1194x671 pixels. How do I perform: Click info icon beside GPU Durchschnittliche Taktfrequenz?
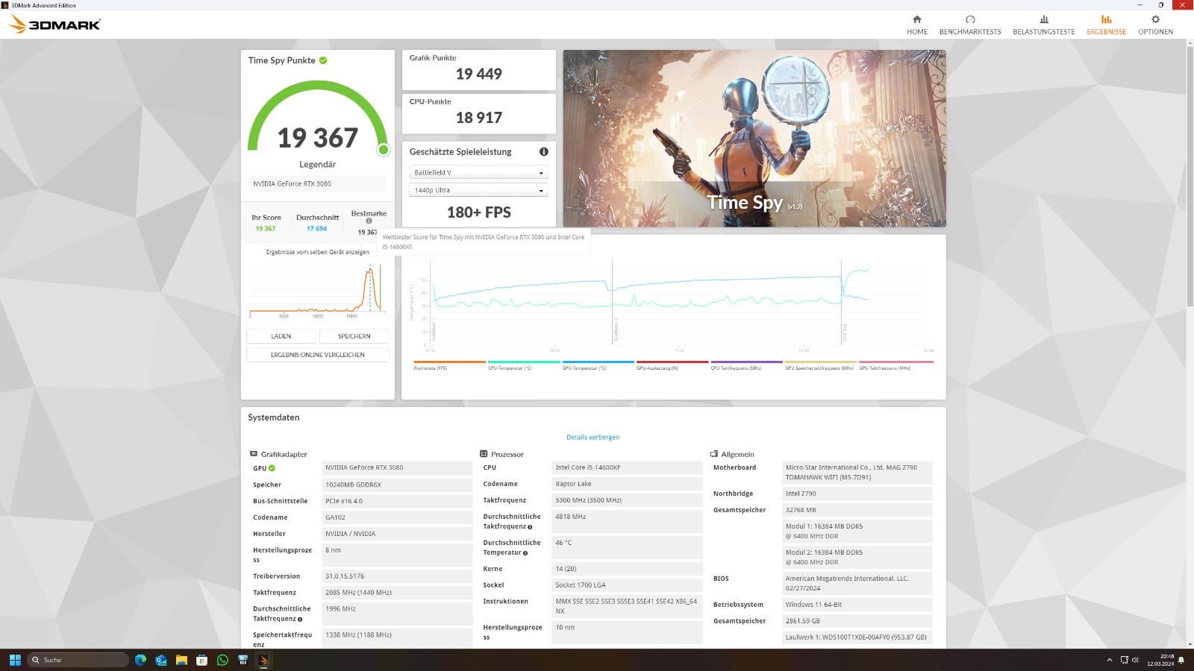point(300,620)
